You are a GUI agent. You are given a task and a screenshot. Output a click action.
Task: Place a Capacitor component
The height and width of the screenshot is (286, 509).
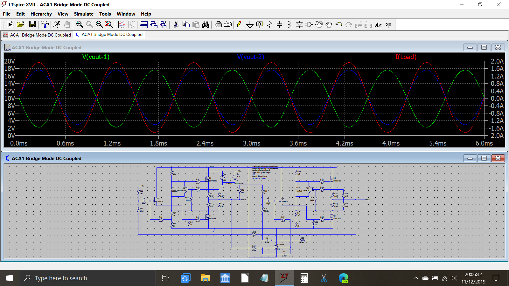tap(279, 24)
